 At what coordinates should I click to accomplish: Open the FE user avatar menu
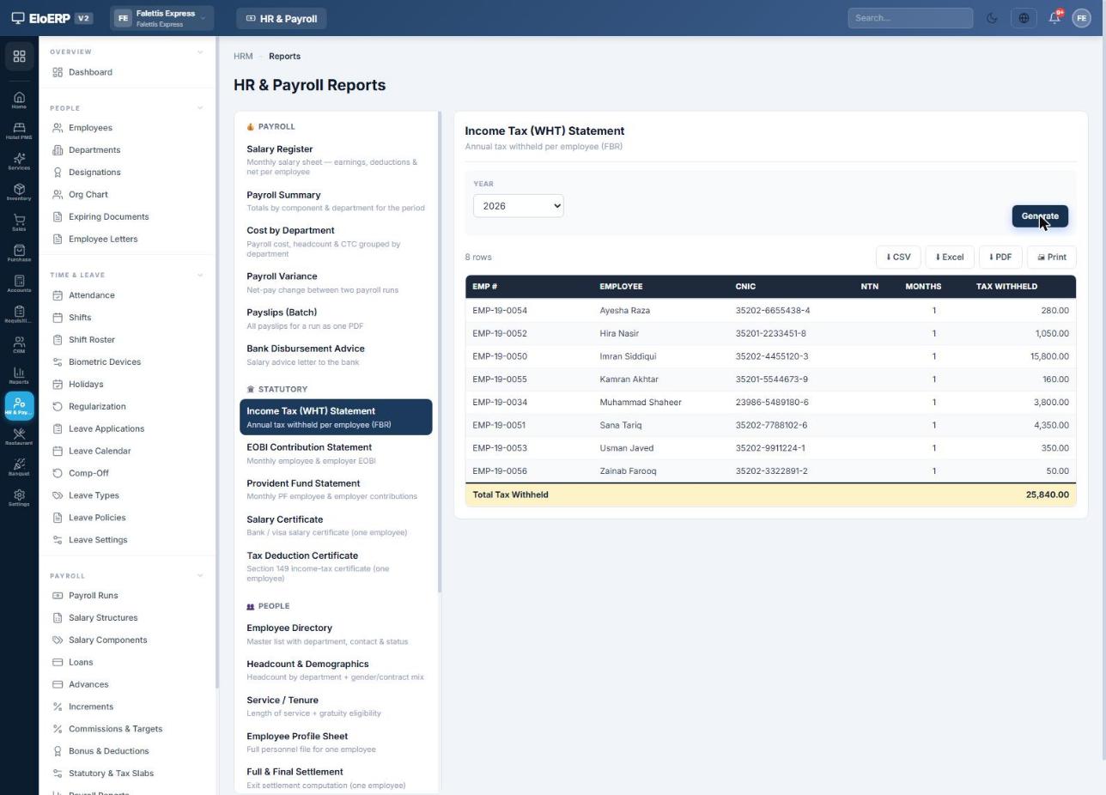click(x=1081, y=18)
